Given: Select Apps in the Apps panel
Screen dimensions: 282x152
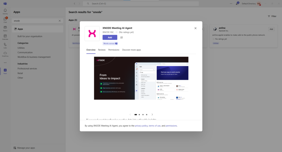Looking at the screenshot, I should click(x=37, y=29).
